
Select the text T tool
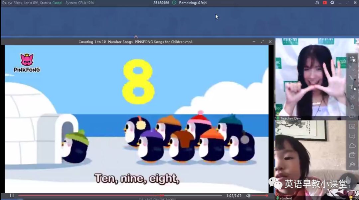point(352,87)
